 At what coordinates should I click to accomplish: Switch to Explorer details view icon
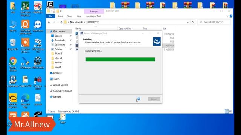coord(227,111)
